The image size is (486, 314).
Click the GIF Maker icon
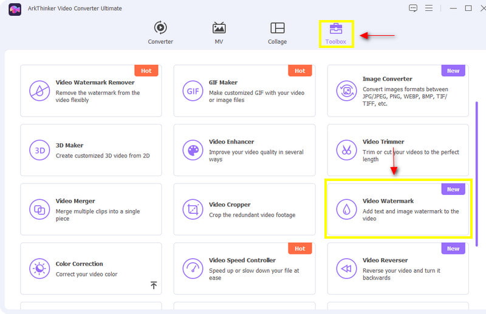click(193, 91)
